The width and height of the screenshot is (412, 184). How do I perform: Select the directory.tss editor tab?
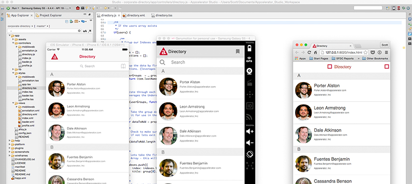point(161,15)
